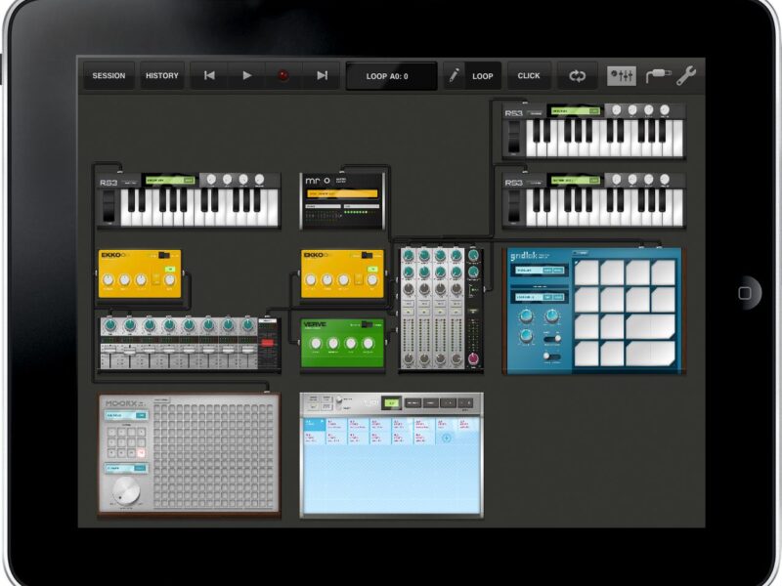Click the pink master knob on the mixer

coord(475,358)
